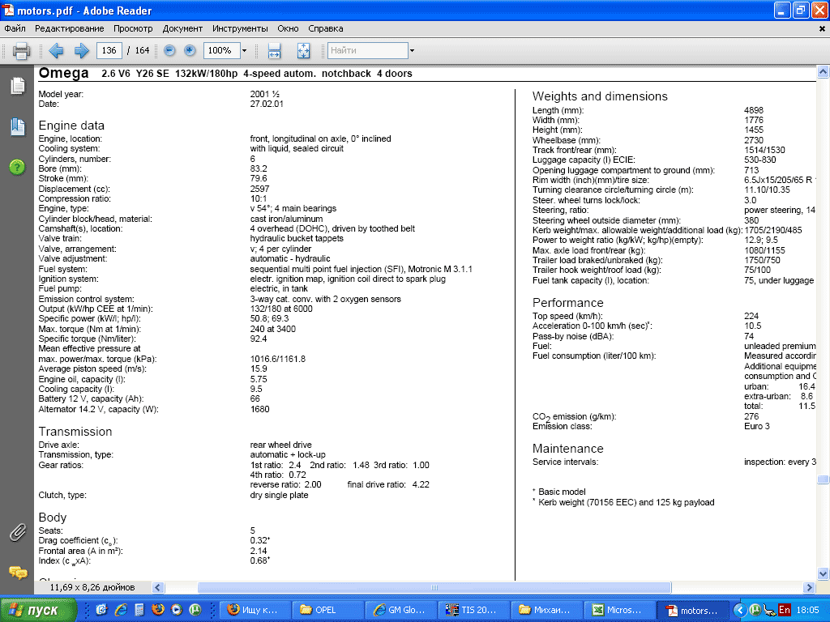
Task: Open the Attachments paperclip panel
Action: coord(18,533)
